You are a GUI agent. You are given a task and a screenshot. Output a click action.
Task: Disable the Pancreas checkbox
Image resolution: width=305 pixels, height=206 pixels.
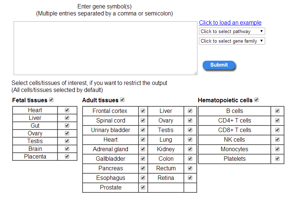pyautogui.click(x=143, y=168)
